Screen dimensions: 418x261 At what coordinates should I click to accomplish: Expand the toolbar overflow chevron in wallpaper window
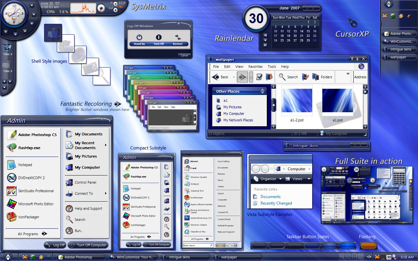point(348,74)
